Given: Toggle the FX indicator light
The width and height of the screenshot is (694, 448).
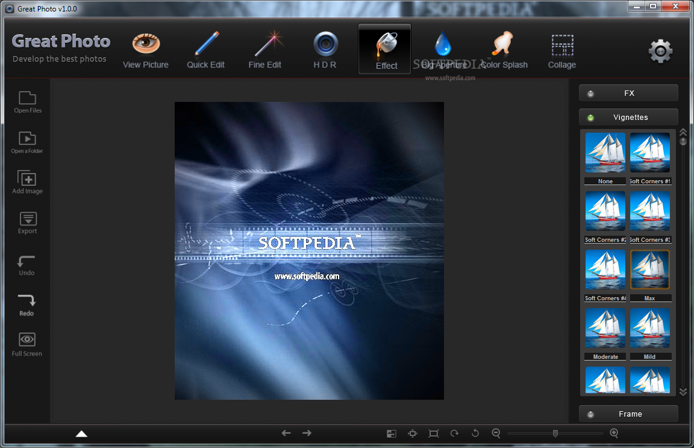Looking at the screenshot, I should click(x=590, y=93).
